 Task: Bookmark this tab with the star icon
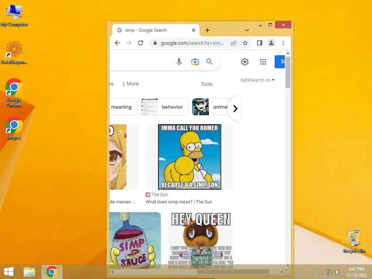pyautogui.click(x=245, y=43)
